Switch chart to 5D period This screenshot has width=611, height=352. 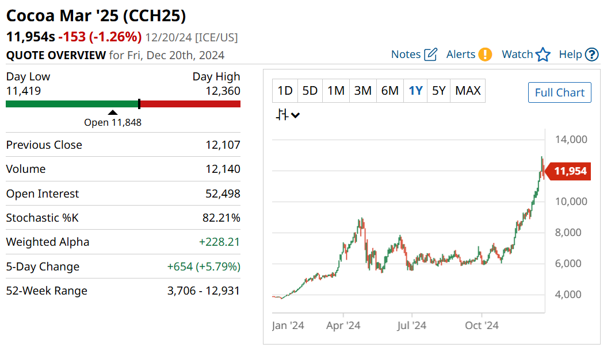tap(310, 91)
